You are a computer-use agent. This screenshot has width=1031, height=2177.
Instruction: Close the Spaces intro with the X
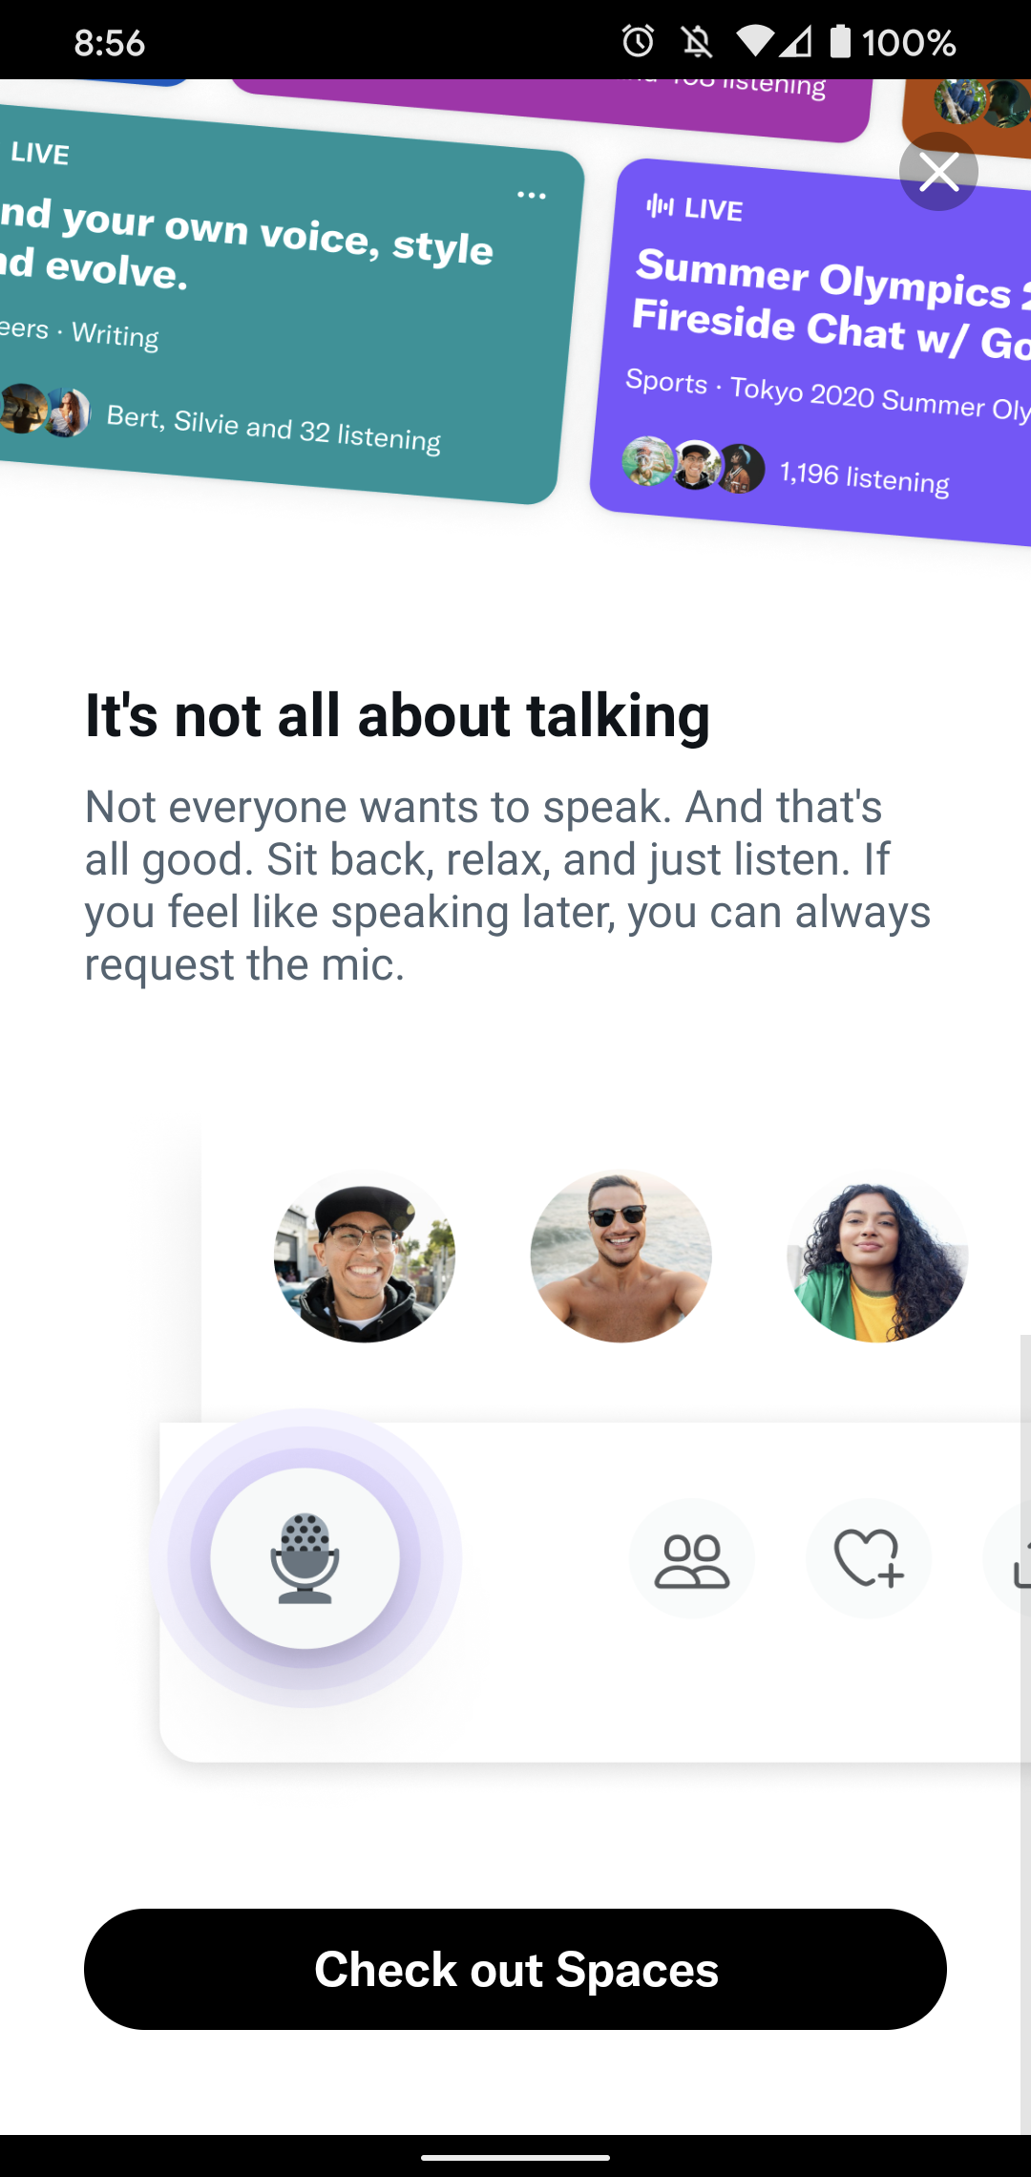tap(938, 172)
